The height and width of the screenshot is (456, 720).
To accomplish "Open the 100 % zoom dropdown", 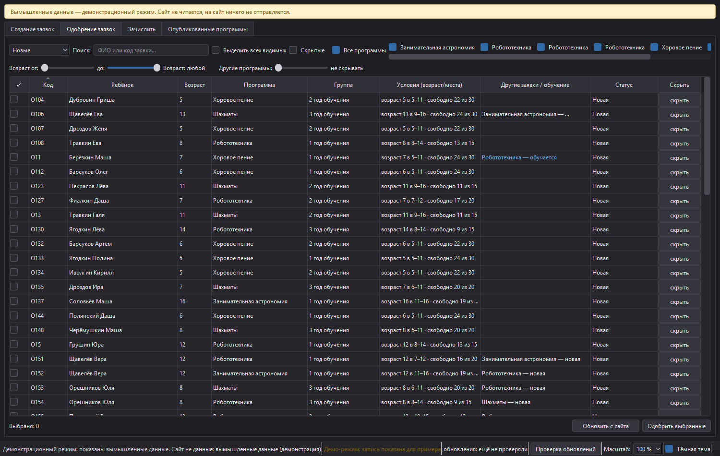I will [648, 449].
